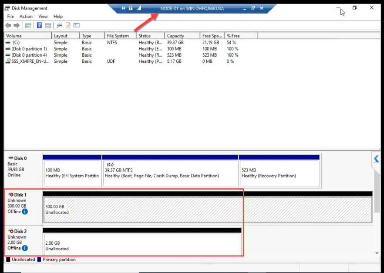Click the scroll down arrow of disk pane
The width and height of the screenshot is (384, 273).
[x=377, y=253]
